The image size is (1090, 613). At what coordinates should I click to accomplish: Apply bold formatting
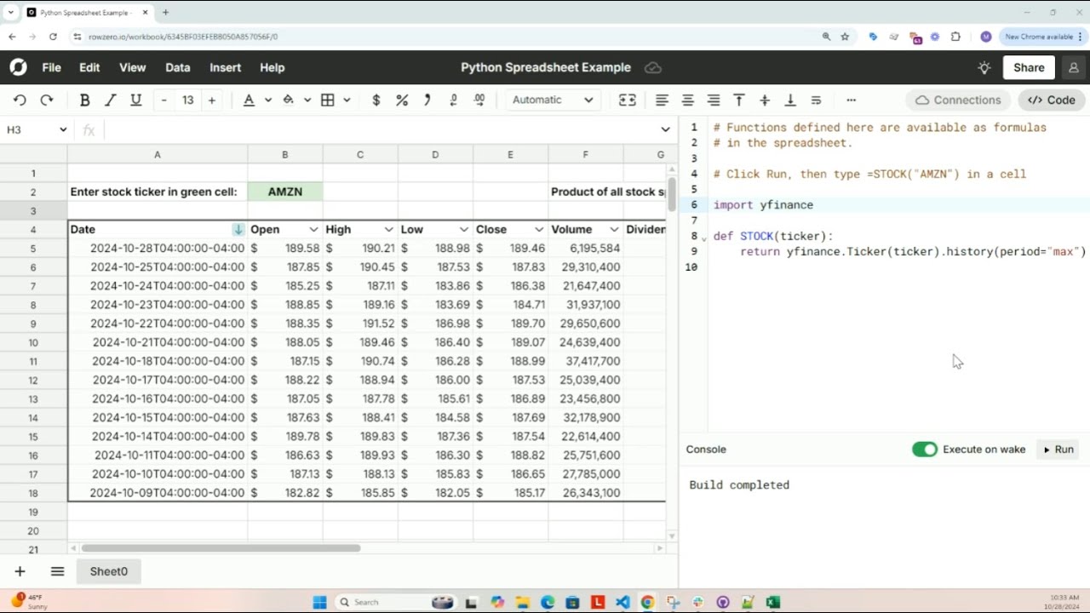(x=84, y=100)
